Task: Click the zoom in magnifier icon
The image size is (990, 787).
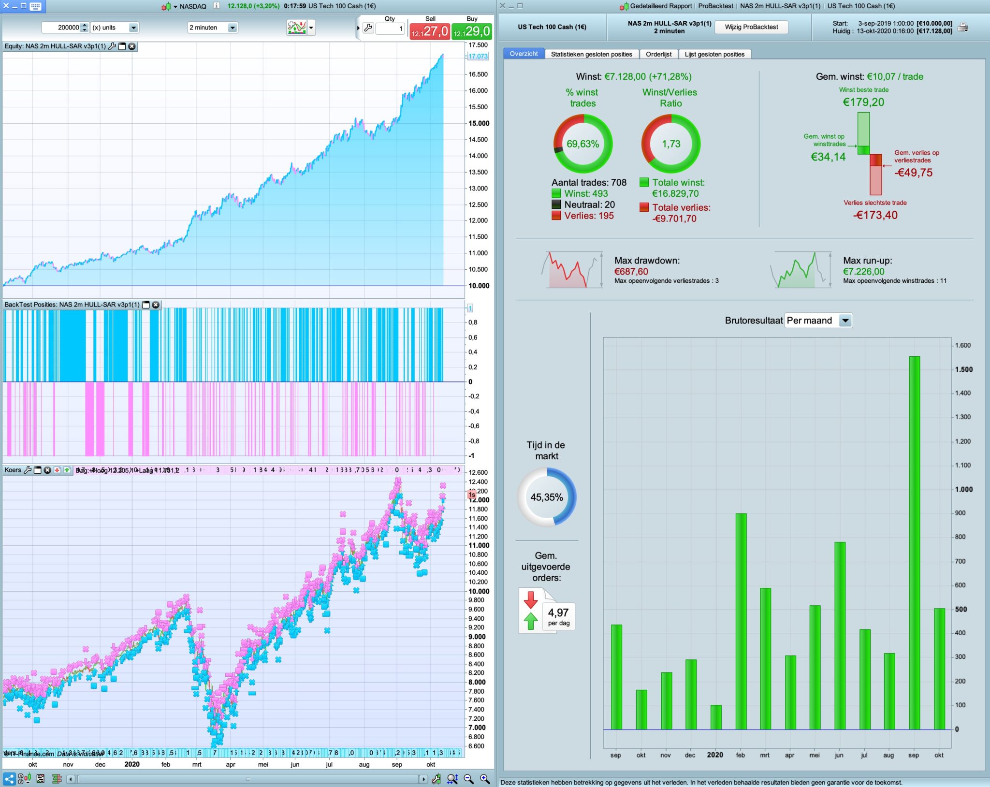Action: [485, 779]
